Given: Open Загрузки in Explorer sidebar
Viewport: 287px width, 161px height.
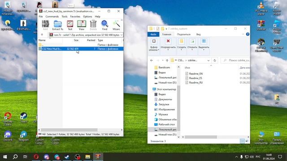Looking at the screenshot, I should [x=164, y=104].
